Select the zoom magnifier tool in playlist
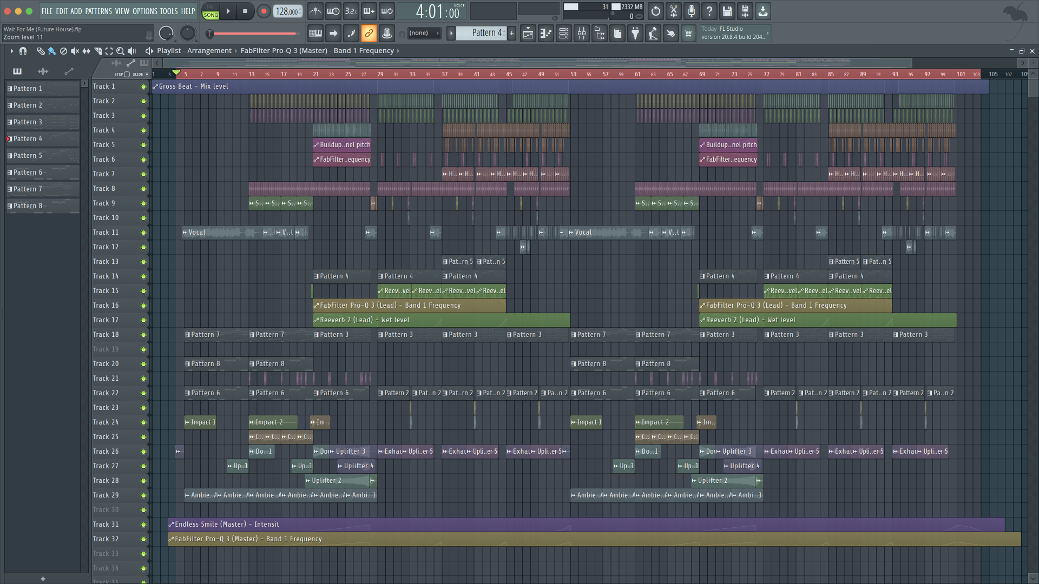This screenshot has height=584, width=1039. pyautogui.click(x=120, y=51)
